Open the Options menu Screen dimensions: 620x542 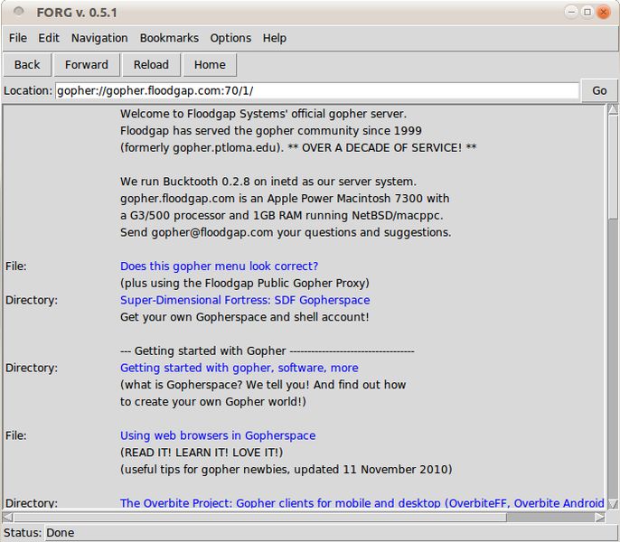230,38
